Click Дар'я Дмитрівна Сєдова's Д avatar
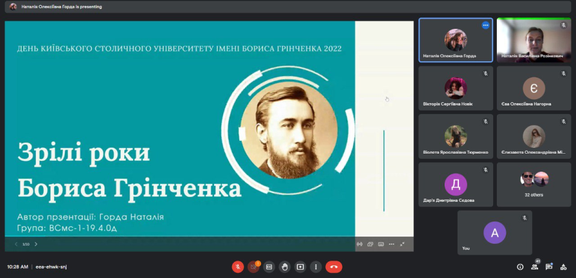576x278 pixels. pyautogui.click(x=455, y=184)
